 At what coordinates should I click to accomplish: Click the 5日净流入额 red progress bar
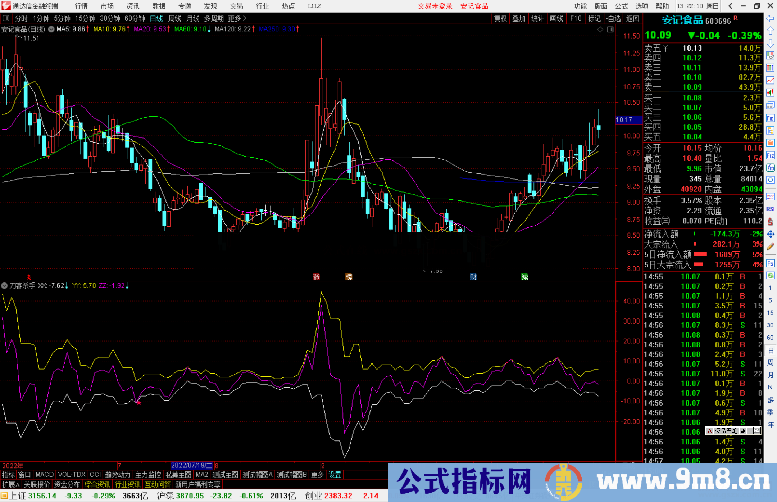[x=701, y=254]
